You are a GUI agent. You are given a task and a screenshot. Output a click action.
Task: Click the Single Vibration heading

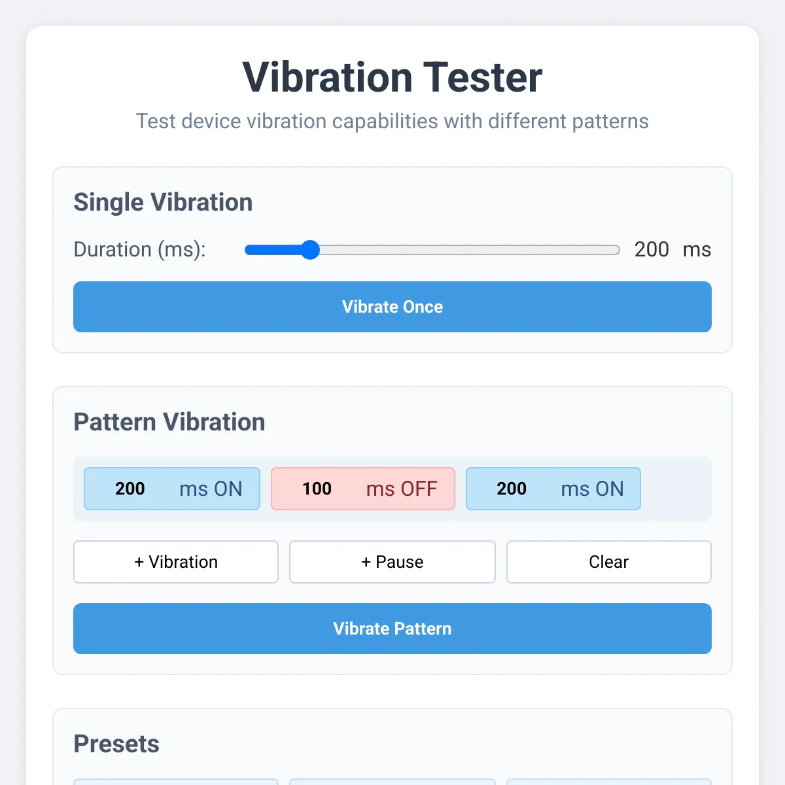[x=163, y=202]
